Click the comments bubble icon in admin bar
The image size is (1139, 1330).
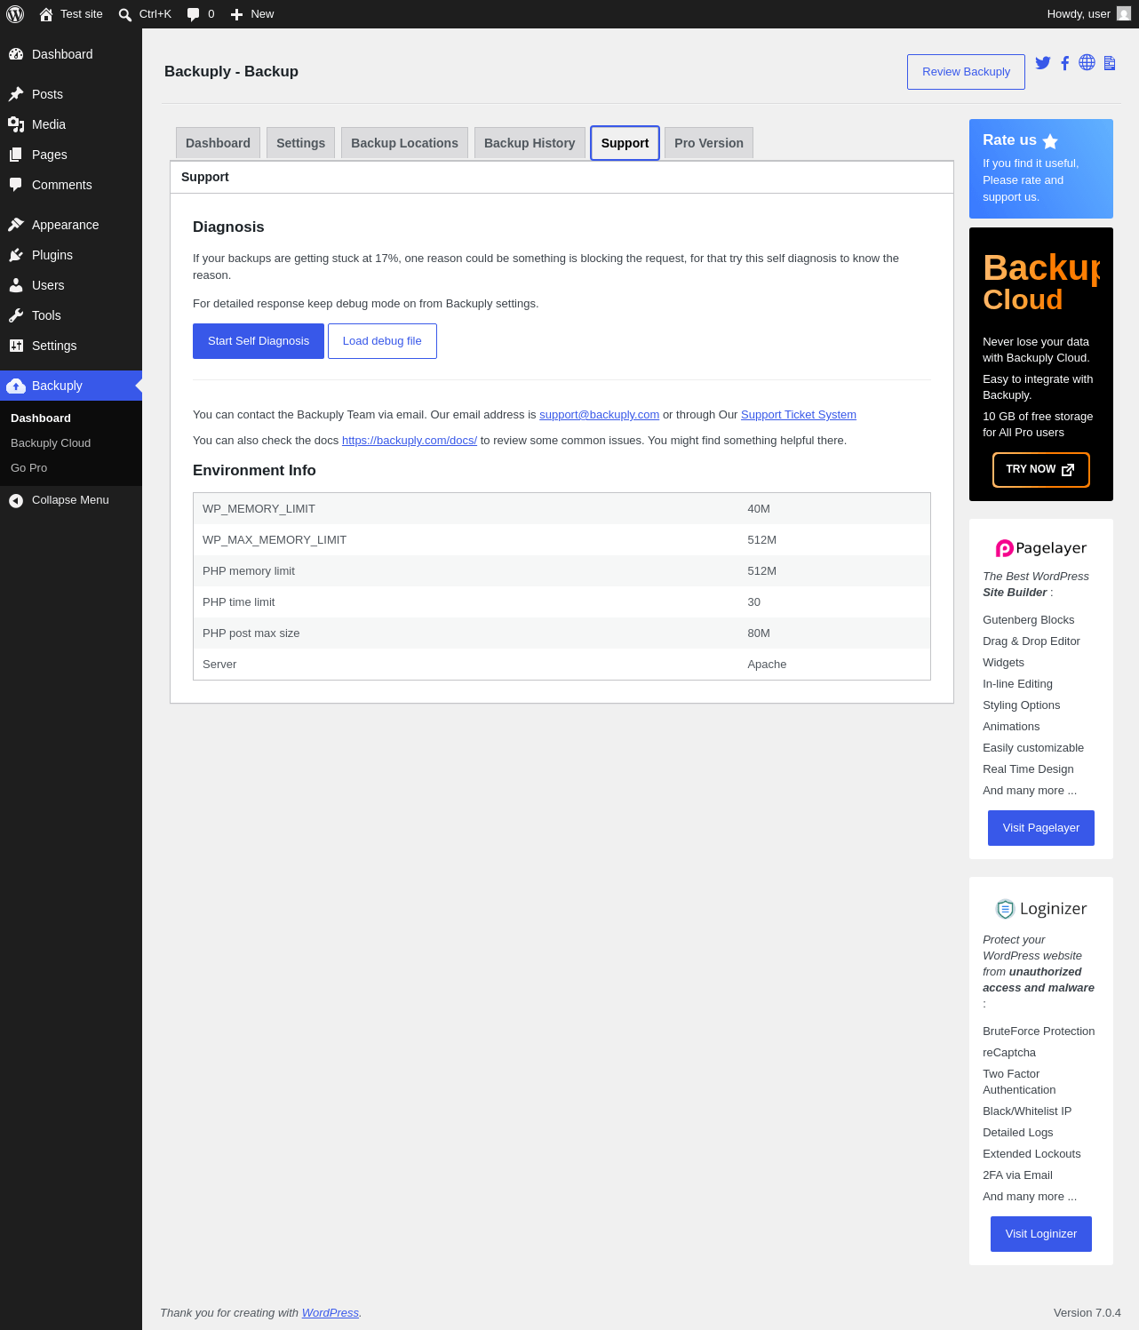click(x=194, y=14)
